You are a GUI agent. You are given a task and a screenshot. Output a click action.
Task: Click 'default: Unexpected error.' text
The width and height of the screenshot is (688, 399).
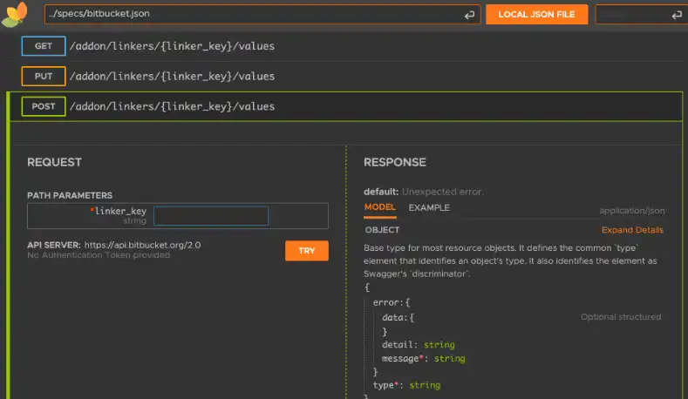(x=424, y=192)
